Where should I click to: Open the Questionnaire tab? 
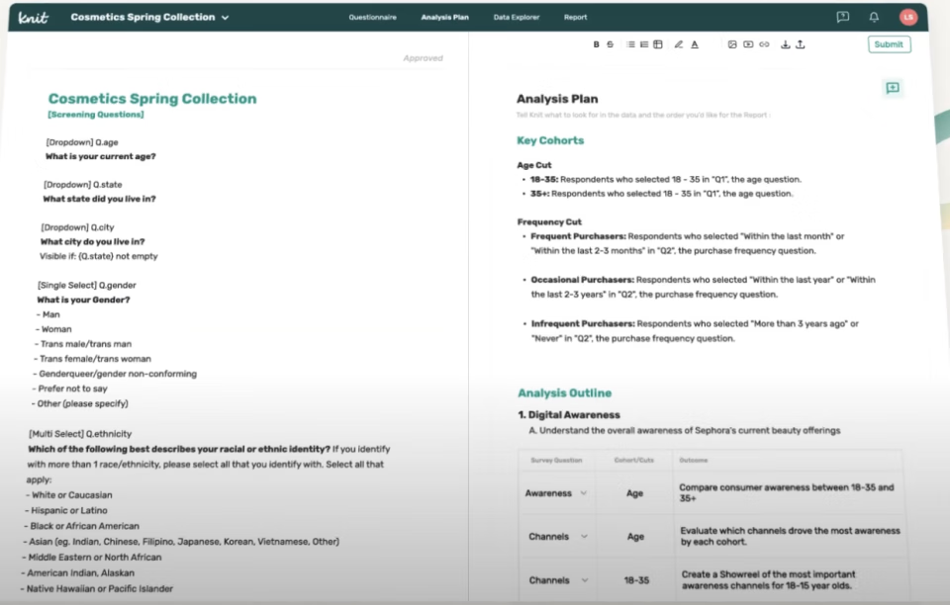point(373,18)
